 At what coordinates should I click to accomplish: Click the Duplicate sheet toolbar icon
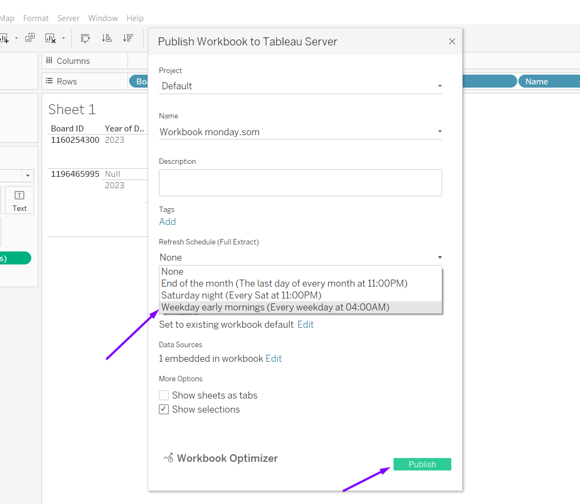[x=30, y=38]
